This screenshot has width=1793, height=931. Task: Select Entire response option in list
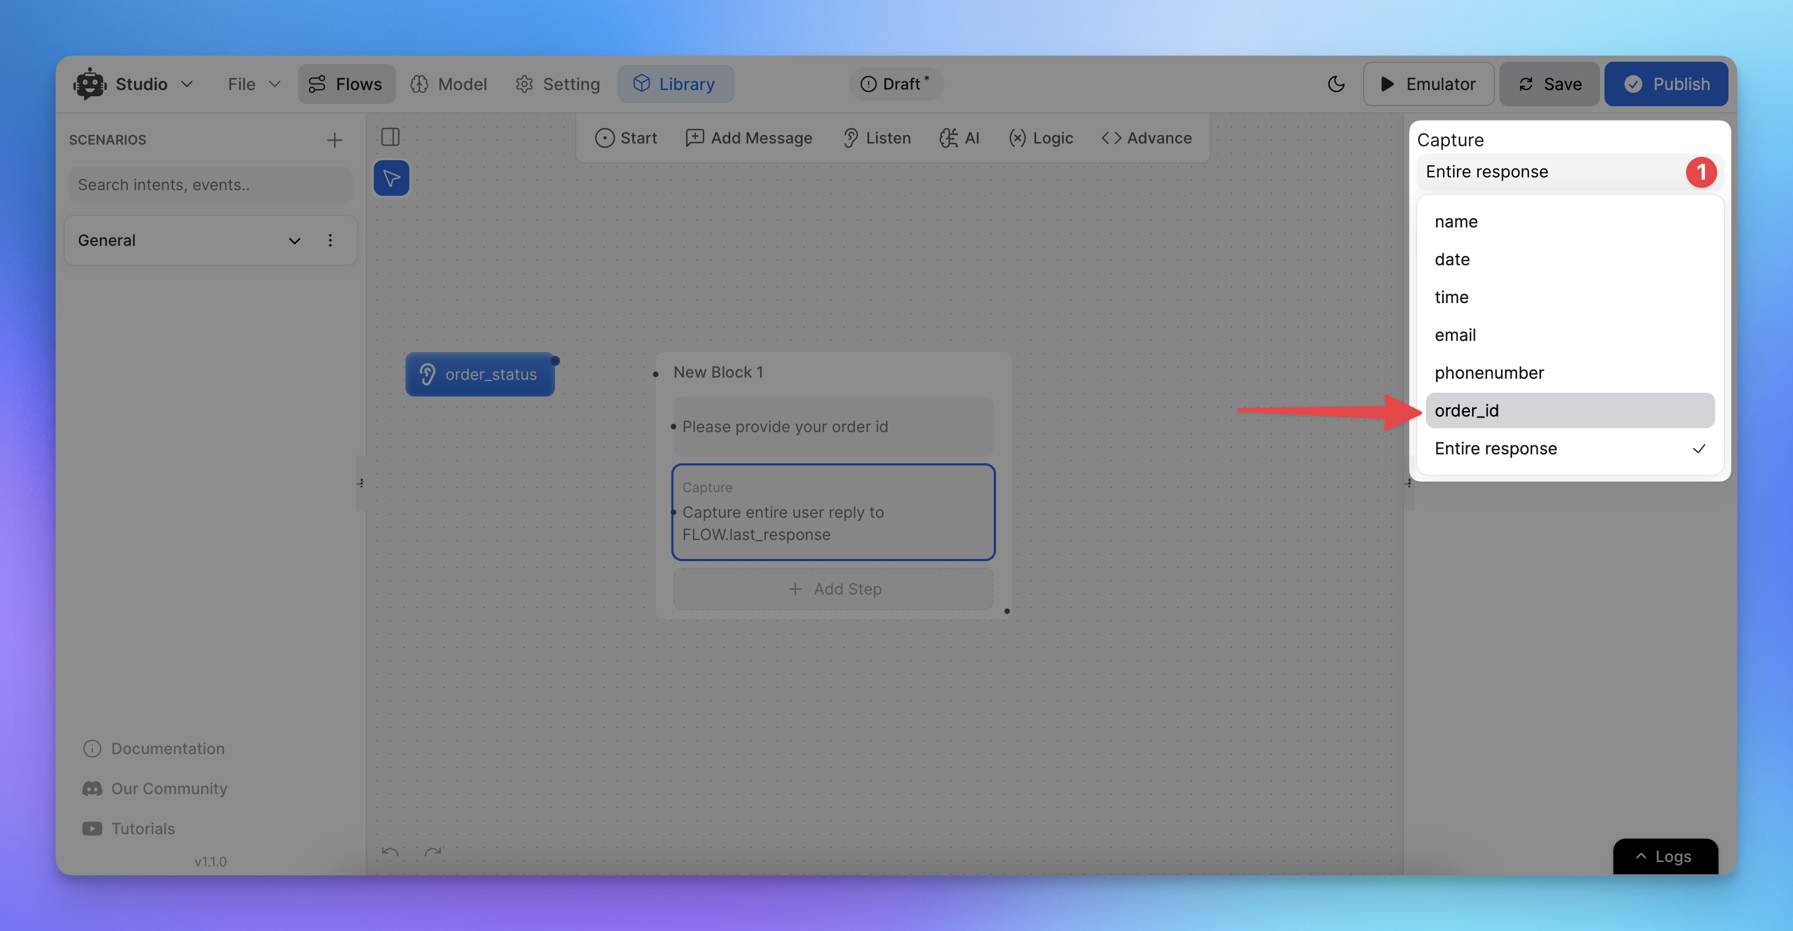click(1569, 448)
